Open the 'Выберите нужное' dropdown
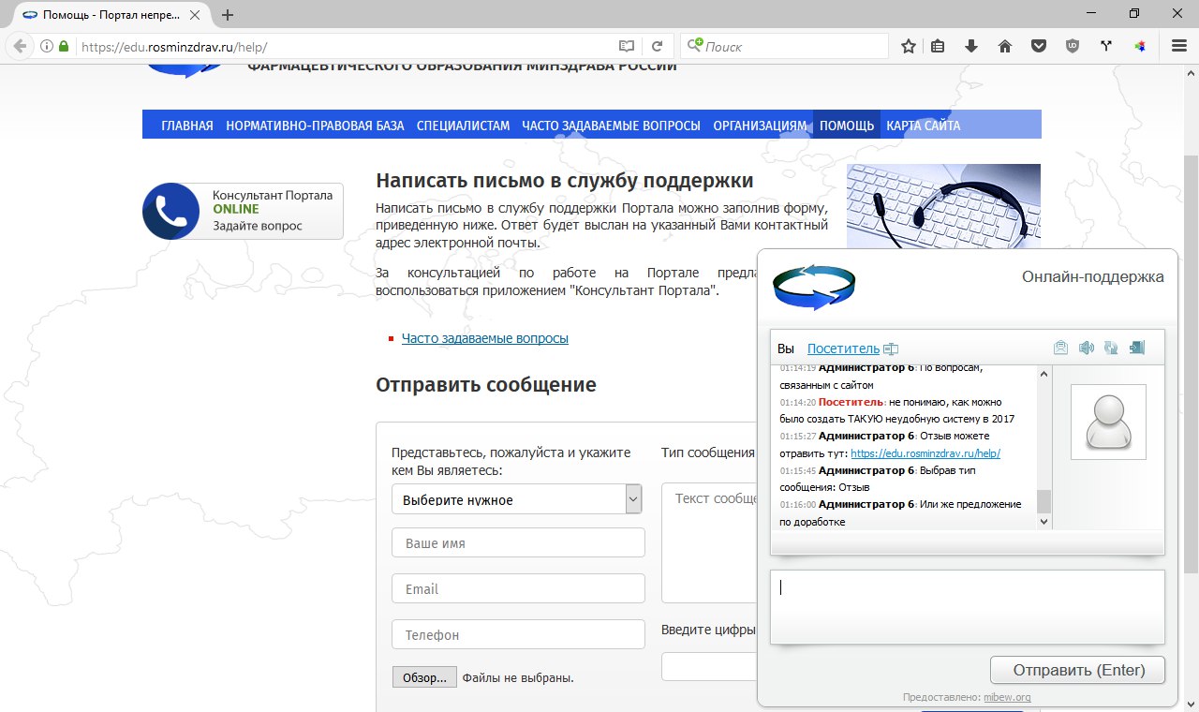 (x=517, y=499)
